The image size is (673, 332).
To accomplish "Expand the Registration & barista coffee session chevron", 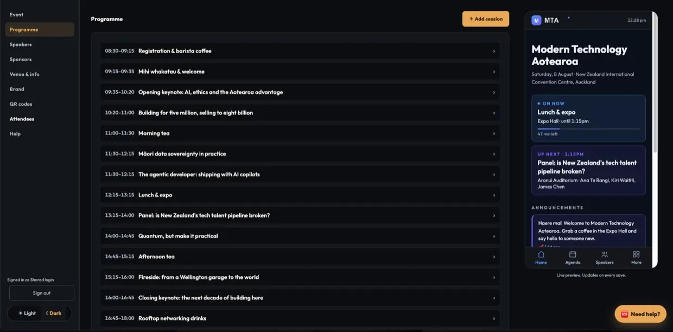I will click(x=494, y=51).
